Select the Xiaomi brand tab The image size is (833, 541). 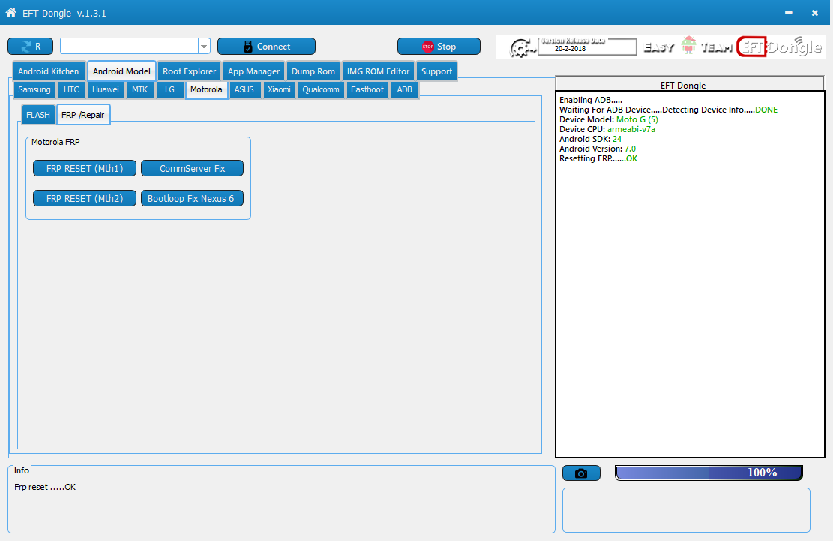coord(279,89)
